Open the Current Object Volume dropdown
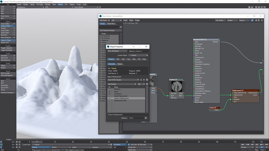Screen dimensions: 269x151 click(x=138, y=55)
